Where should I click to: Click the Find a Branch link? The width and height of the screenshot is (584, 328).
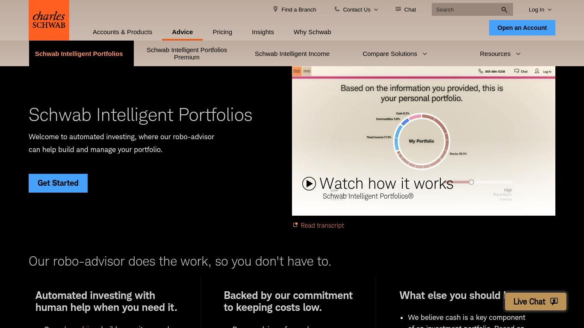(x=298, y=9)
